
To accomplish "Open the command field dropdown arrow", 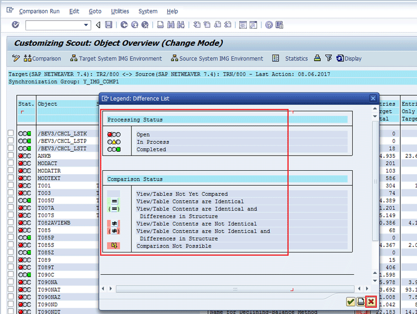I will pyautogui.click(x=86, y=25).
